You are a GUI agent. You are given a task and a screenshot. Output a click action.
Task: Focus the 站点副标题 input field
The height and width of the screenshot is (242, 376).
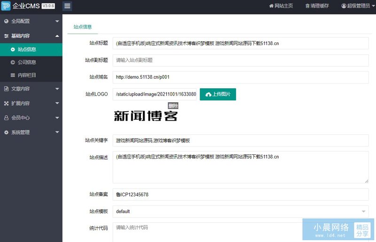pyautogui.click(x=241, y=60)
